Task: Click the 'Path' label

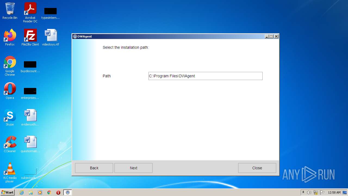Action: [x=107, y=76]
